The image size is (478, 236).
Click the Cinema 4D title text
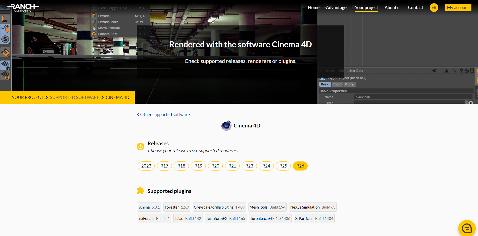[247, 125]
